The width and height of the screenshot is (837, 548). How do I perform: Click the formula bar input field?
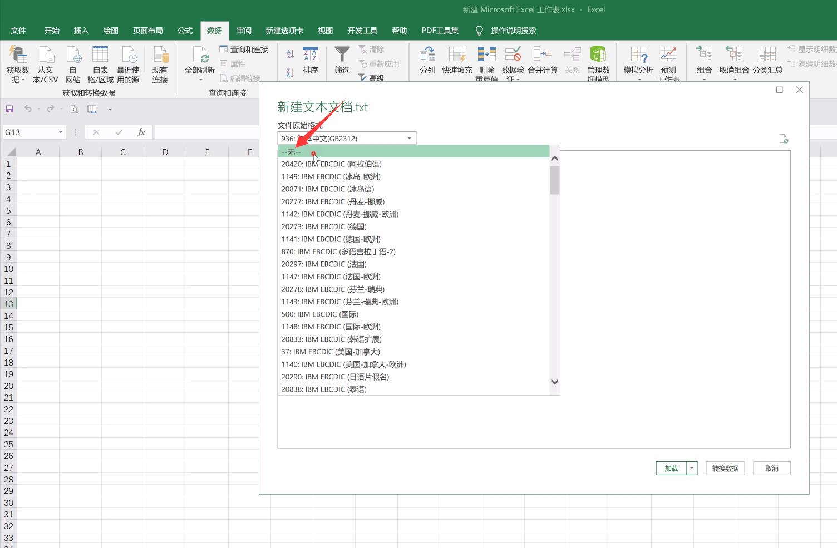point(207,132)
